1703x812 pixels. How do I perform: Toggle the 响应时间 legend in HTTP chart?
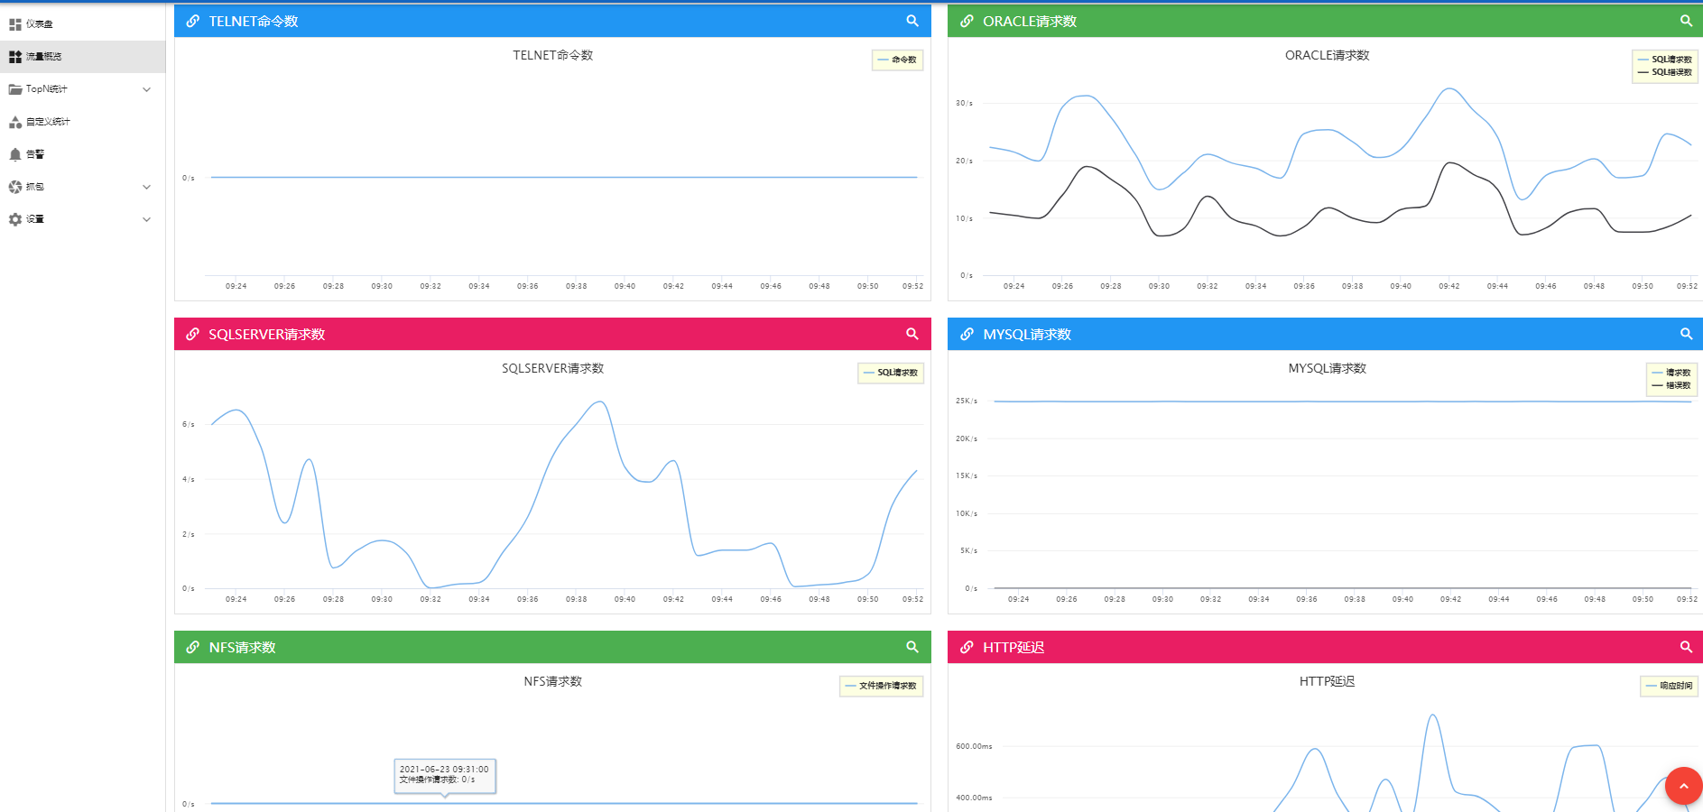[x=1669, y=686]
